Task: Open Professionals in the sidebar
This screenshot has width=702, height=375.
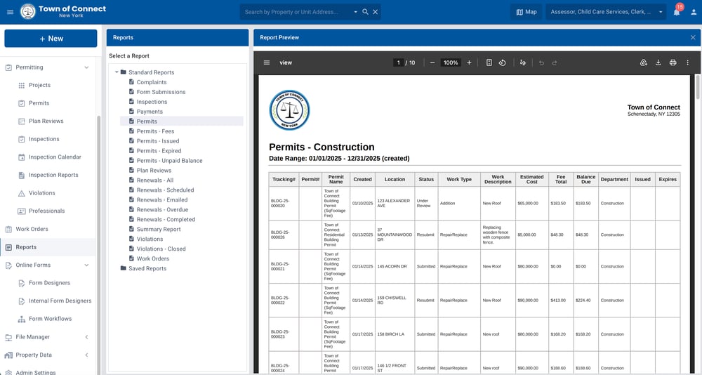Action: [46, 211]
